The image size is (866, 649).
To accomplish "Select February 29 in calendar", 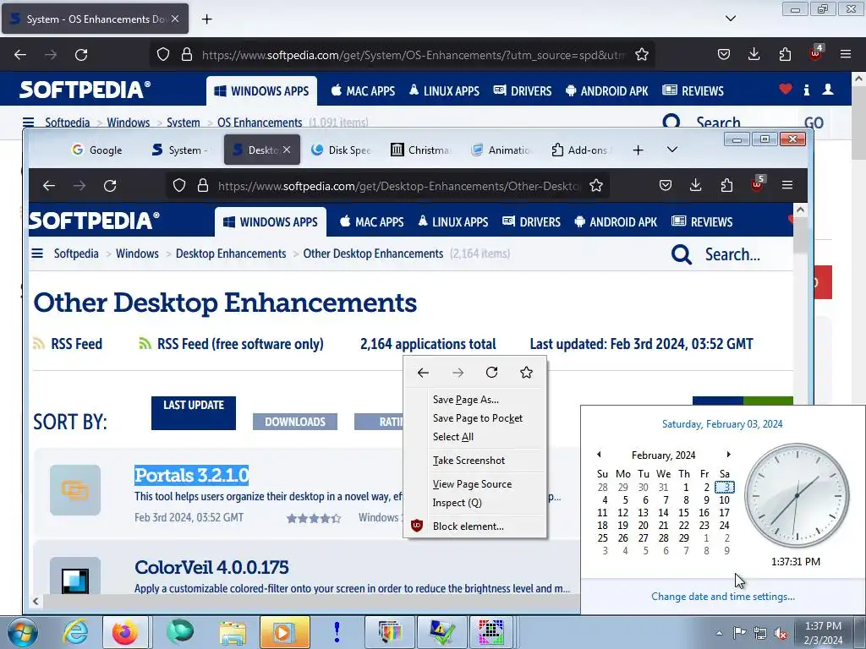I will pos(683,538).
